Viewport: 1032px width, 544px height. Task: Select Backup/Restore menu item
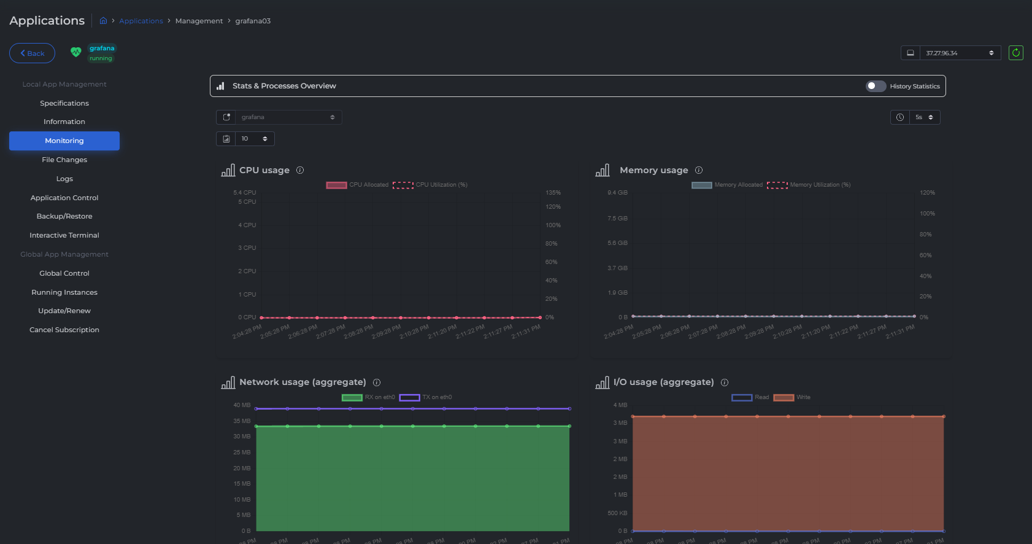[x=64, y=216]
